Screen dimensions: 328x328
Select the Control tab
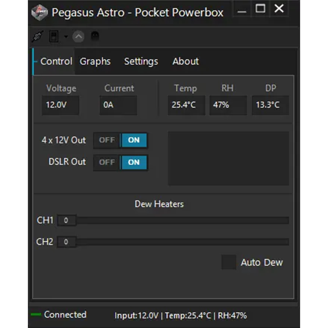click(x=56, y=61)
